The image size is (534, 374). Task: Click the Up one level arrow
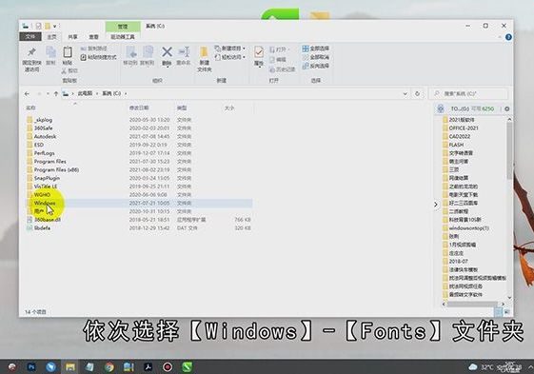(x=56, y=93)
